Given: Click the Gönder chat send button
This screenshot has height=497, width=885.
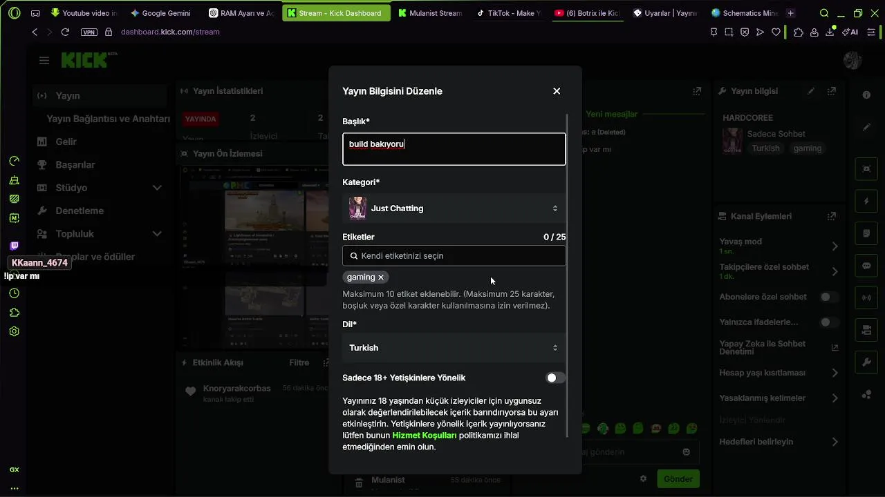Looking at the screenshot, I should [x=678, y=479].
